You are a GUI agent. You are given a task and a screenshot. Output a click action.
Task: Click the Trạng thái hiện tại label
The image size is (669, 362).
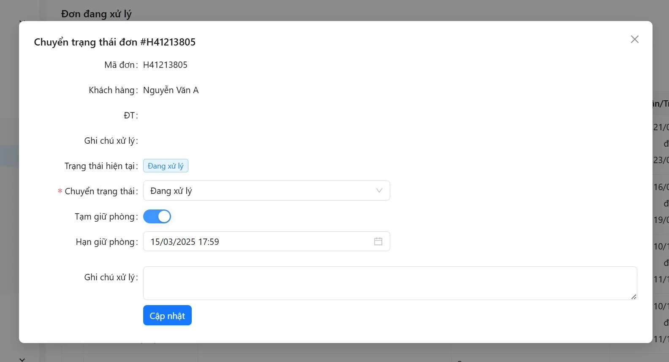pos(99,166)
